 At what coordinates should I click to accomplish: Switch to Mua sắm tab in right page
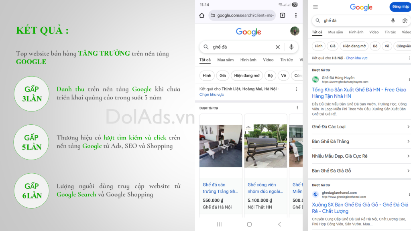(x=336, y=32)
